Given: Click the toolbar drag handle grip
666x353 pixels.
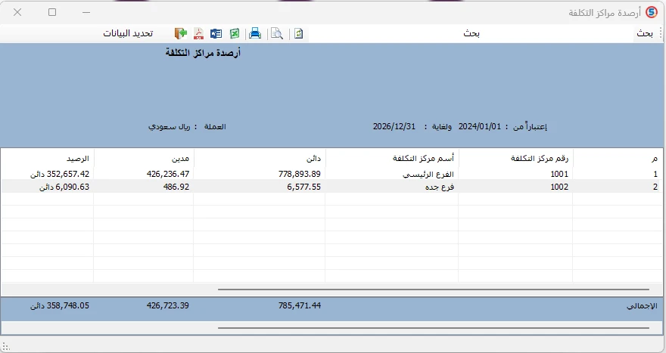Looking at the screenshot, I should (x=661, y=33).
